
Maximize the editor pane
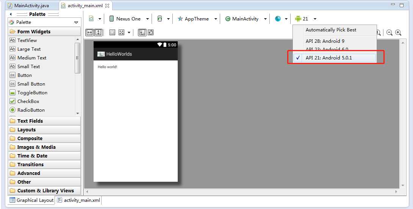[x=402, y=5]
